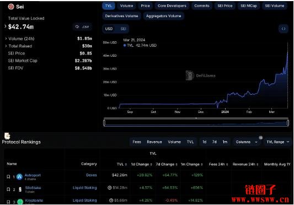This screenshot has height=205, width=294.
Task: Select the Fees tab in Protocol Rankings
Action: click(x=137, y=142)
